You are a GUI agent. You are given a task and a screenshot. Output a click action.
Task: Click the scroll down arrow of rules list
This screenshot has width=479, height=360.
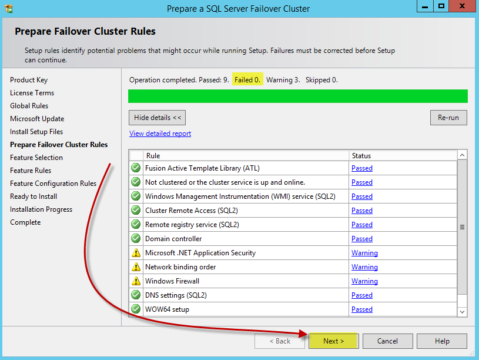(462, 312)
